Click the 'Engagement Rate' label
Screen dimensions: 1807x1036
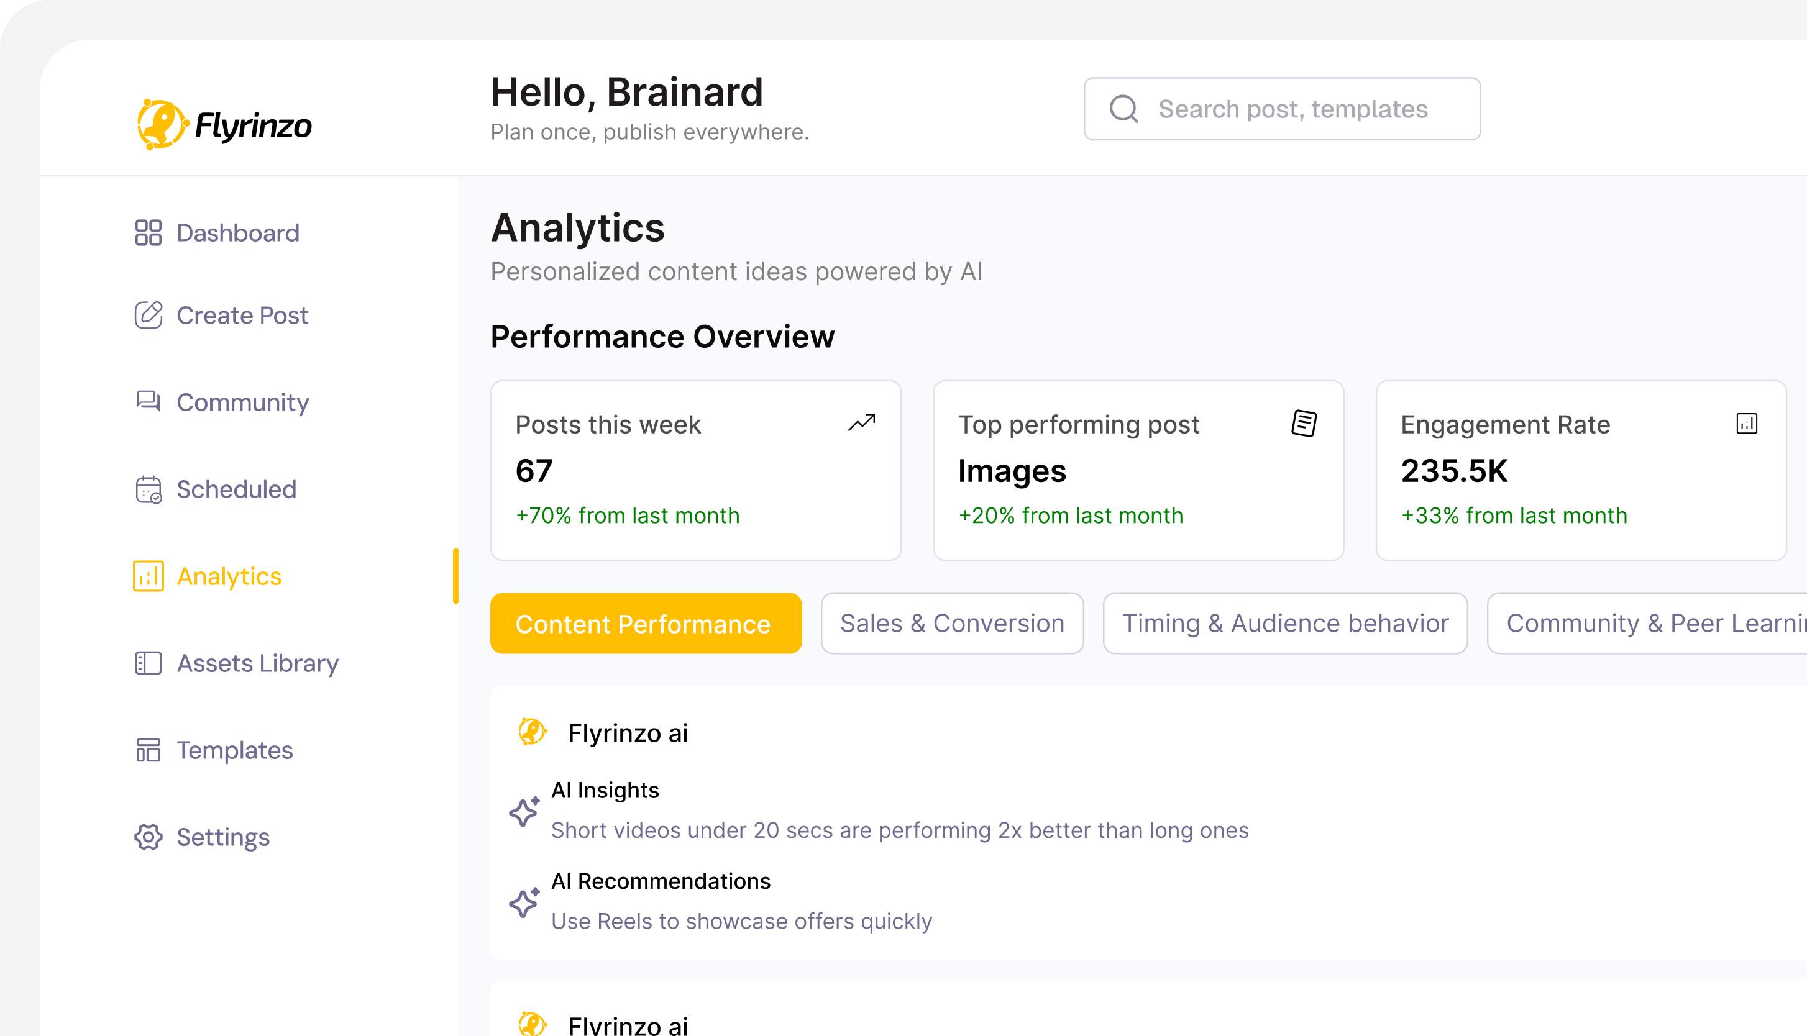point(1505,424)
